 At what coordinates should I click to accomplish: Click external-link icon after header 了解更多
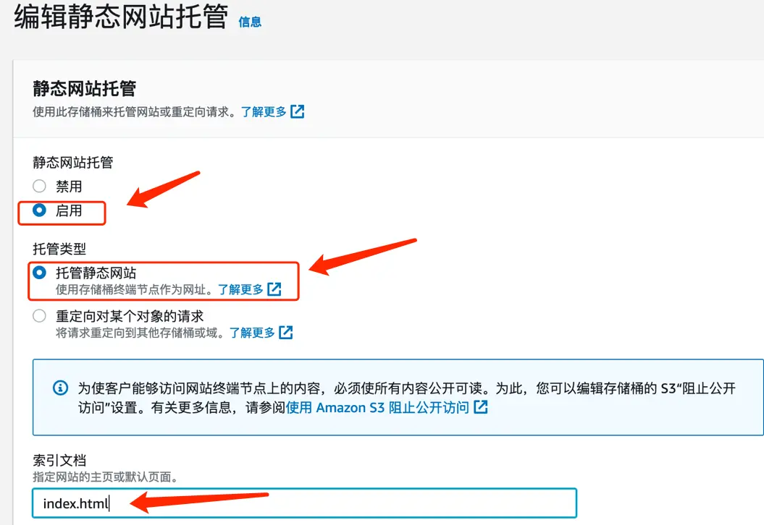click(297, 111)
